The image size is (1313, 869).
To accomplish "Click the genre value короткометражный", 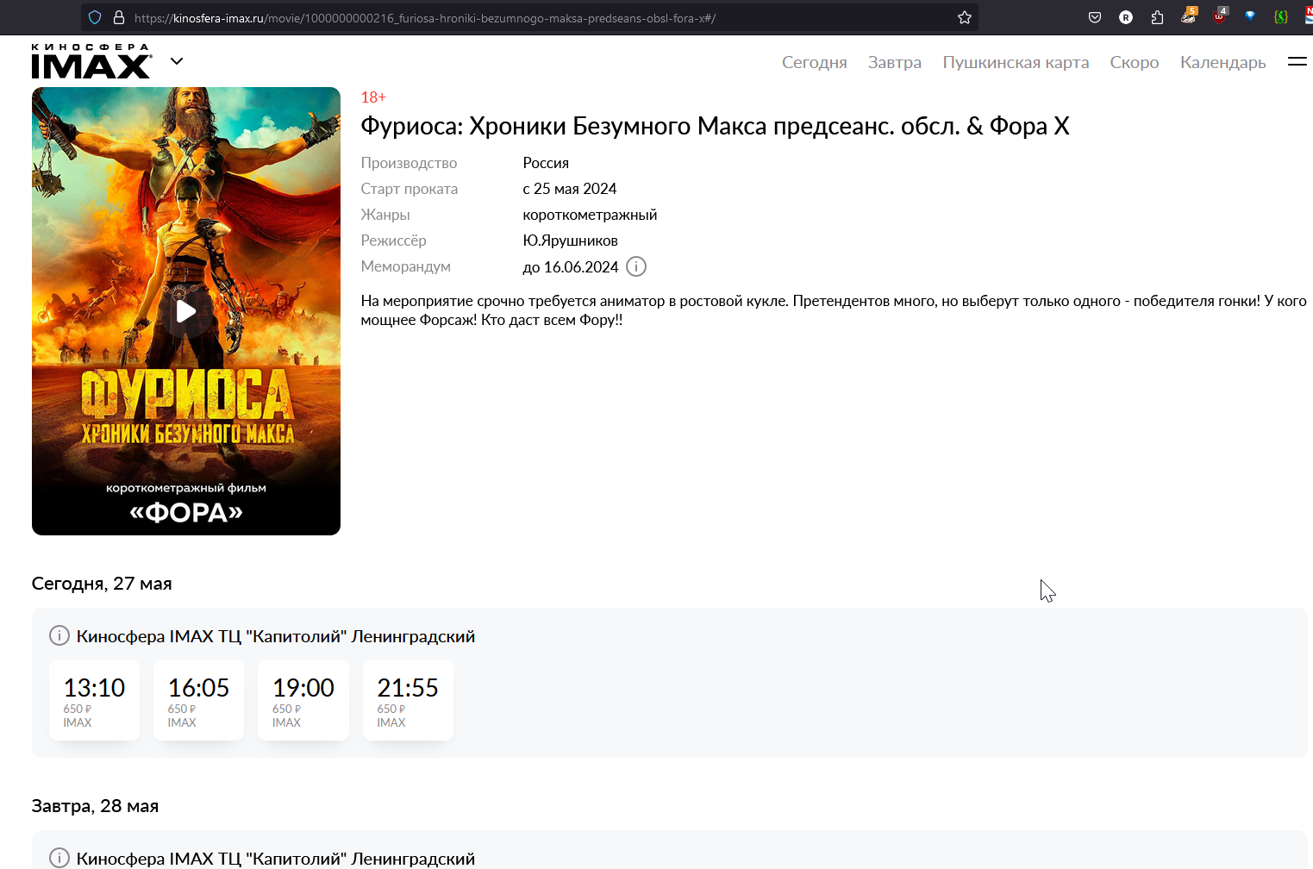I will pyautogui.click(x=590, y=215).
